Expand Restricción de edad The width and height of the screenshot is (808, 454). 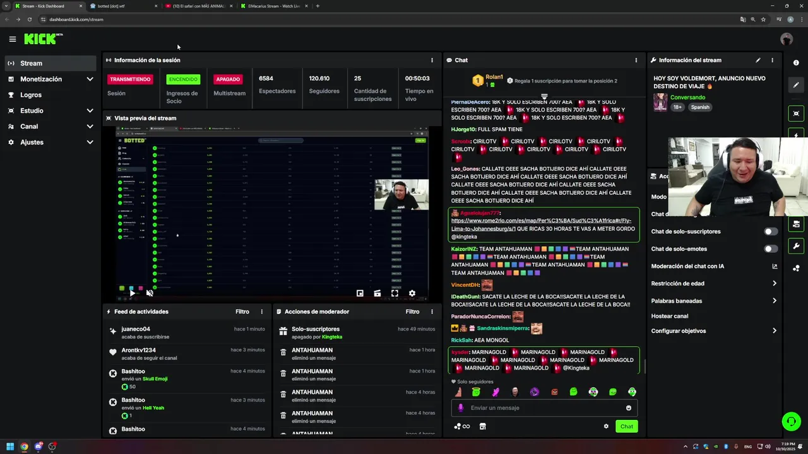[x=713, y=284]
